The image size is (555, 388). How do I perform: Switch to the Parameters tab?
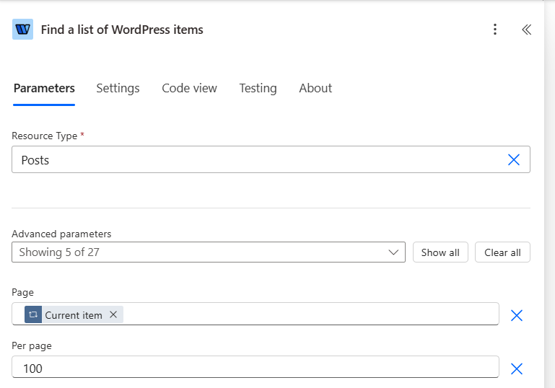point(44,88)
